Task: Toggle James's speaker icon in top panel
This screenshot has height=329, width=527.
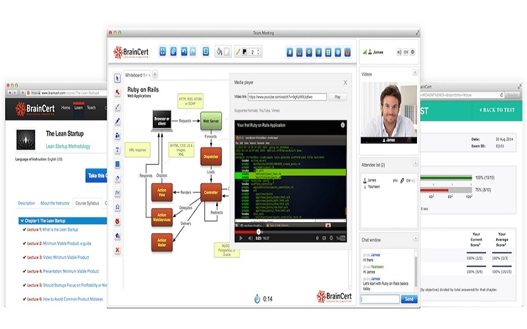Action: click(x=399, y=52)
